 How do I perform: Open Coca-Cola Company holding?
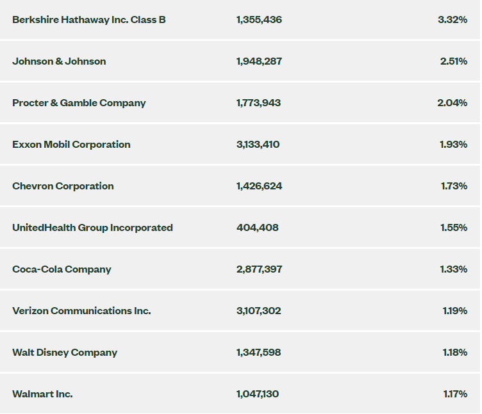click(x=62, y=269)
